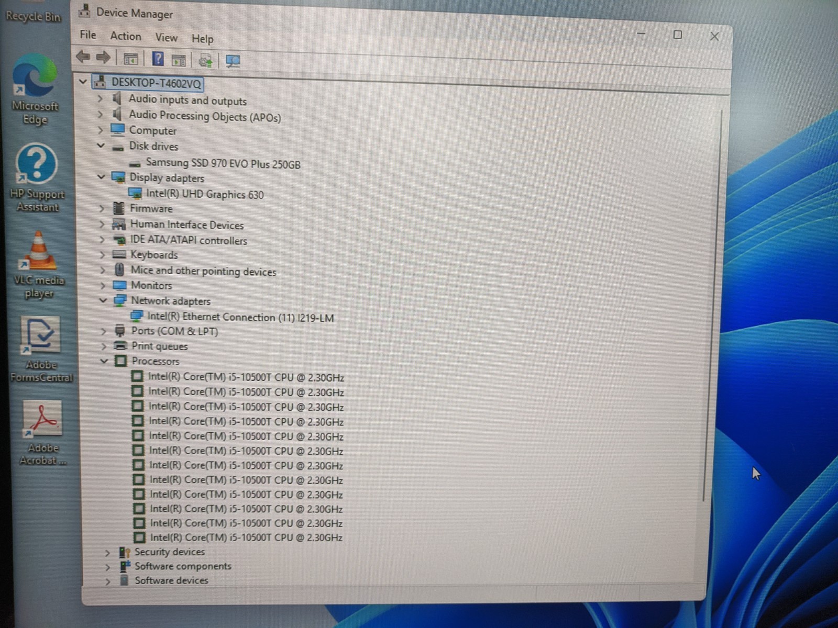The height and width of the screenshot is (628, 838).
Task: Select the HP Support Assistant desktop icon
Action: 37,178
